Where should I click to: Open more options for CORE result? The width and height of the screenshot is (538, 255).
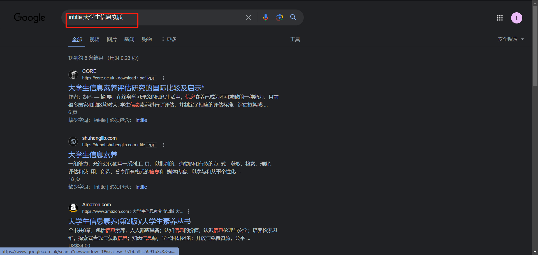(x=163, y=78)
